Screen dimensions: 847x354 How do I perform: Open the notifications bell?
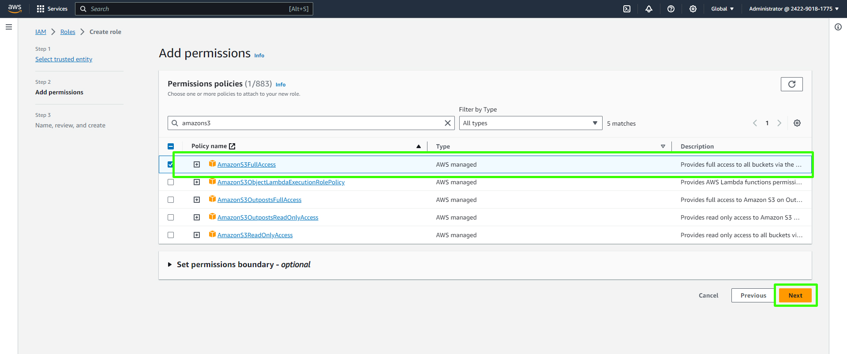[x=649, y=9]
